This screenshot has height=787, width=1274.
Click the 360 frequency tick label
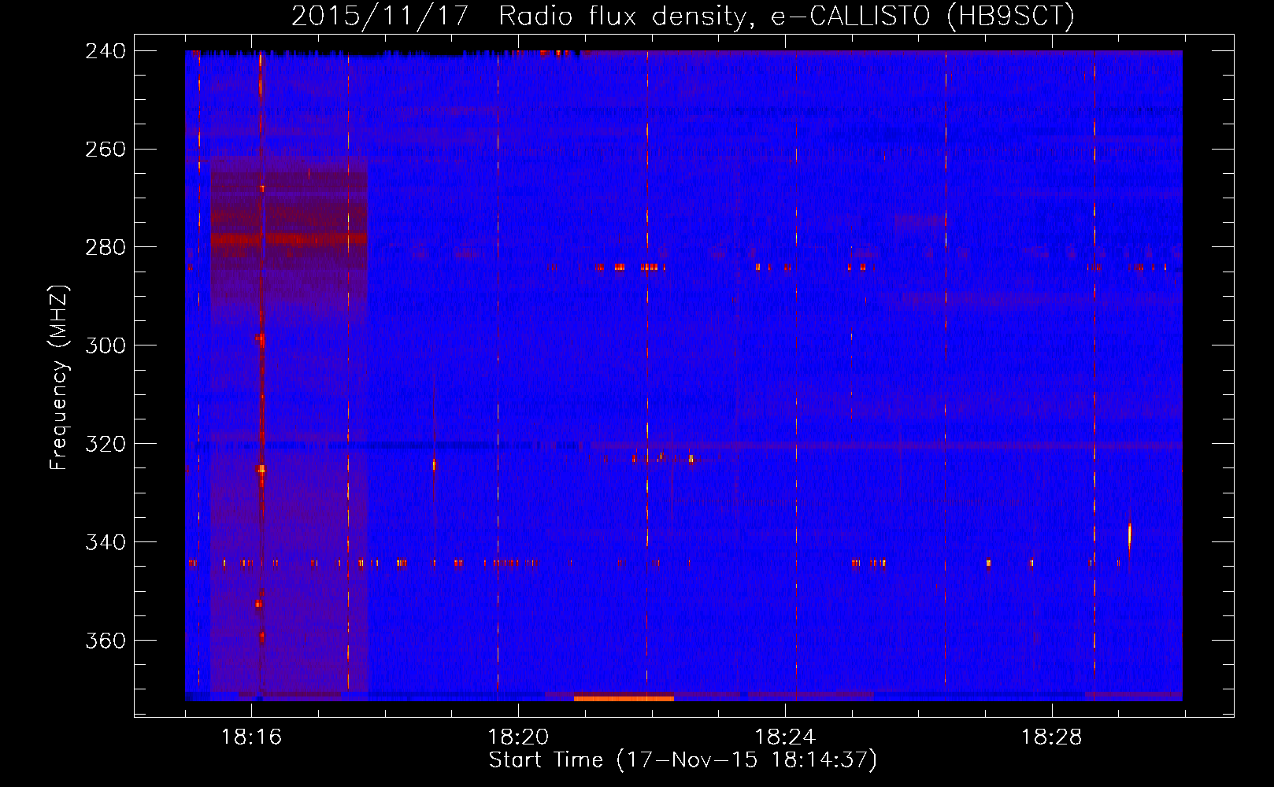point(106,641)
